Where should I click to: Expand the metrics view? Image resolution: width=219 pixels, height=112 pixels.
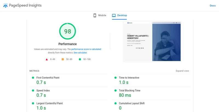pos(182,71)
